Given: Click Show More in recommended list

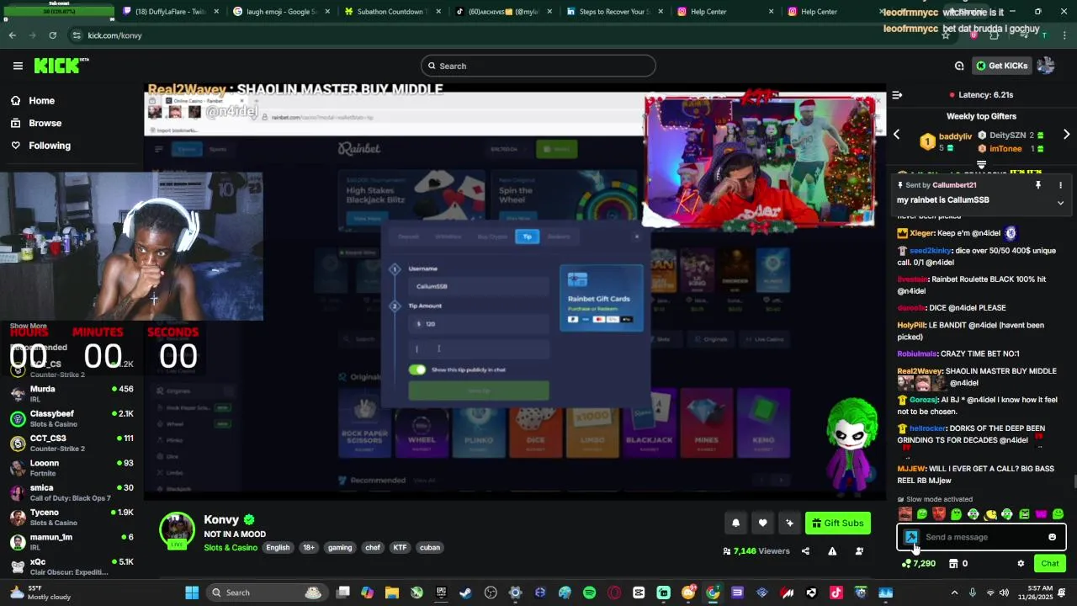Looking at the screenshot, I should [29, 326].
